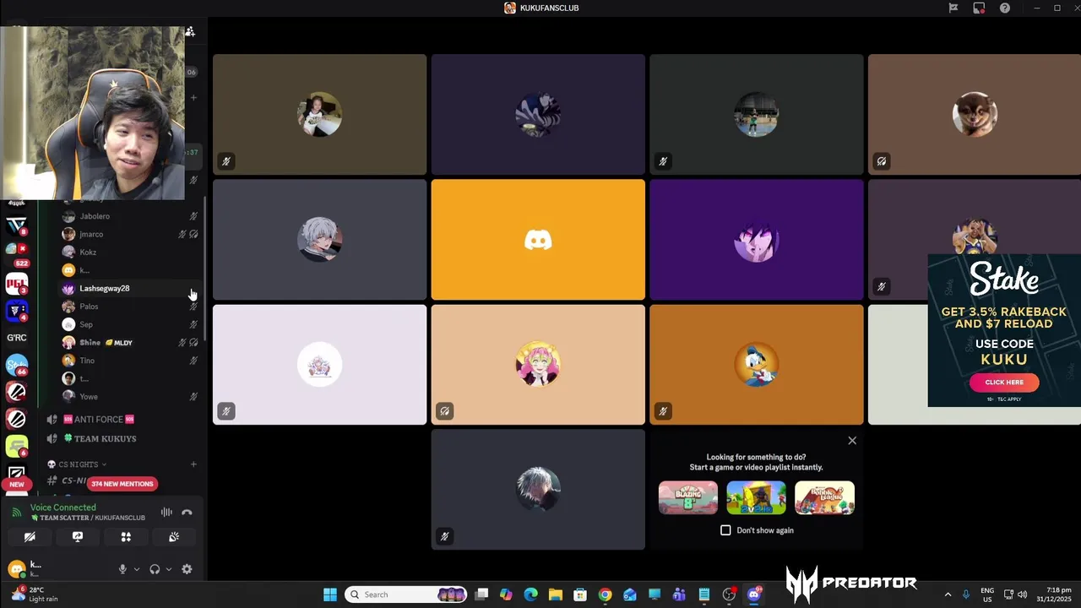This screenshot has height=608, width=1081.
Task: Open server icon with 66 badge
Action: click(x=16, y=365)
